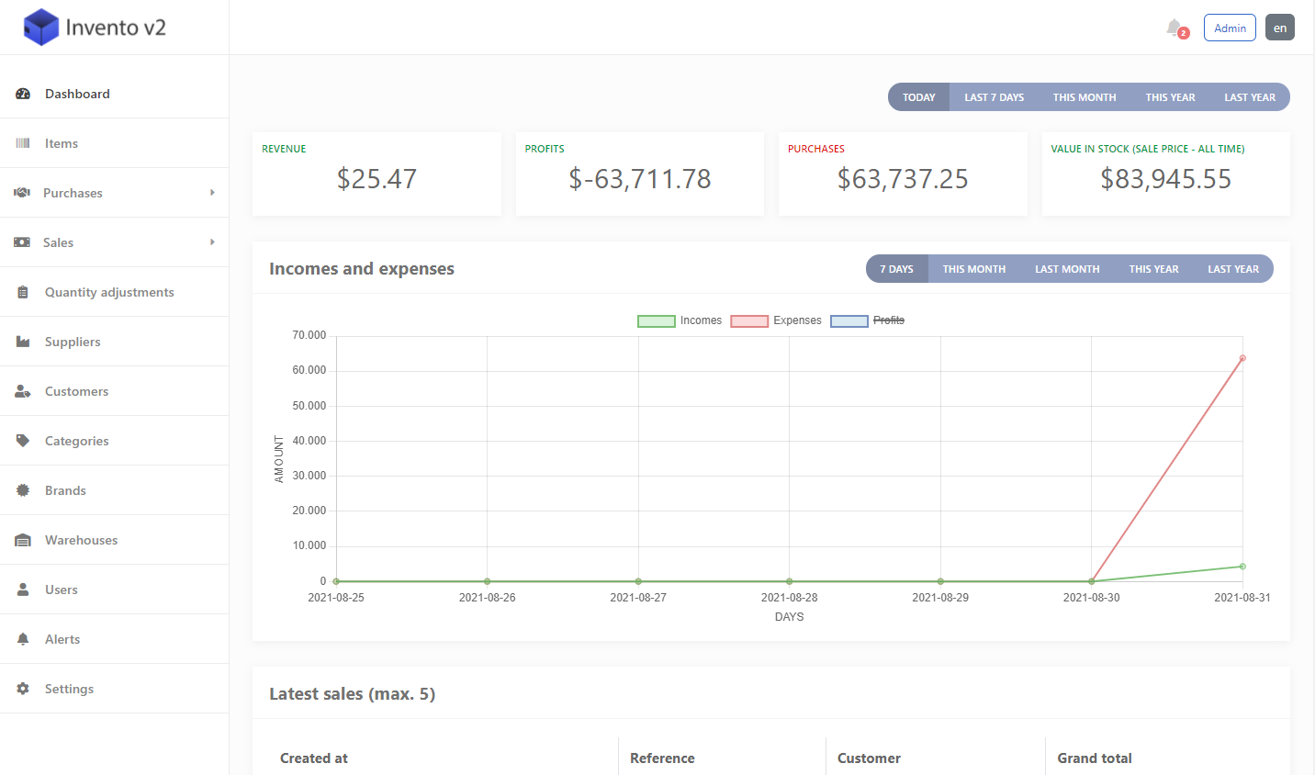Toggle Incomes series in chart legend
The height and width of the screenshot is (775, 1315).
click(680, 320)
